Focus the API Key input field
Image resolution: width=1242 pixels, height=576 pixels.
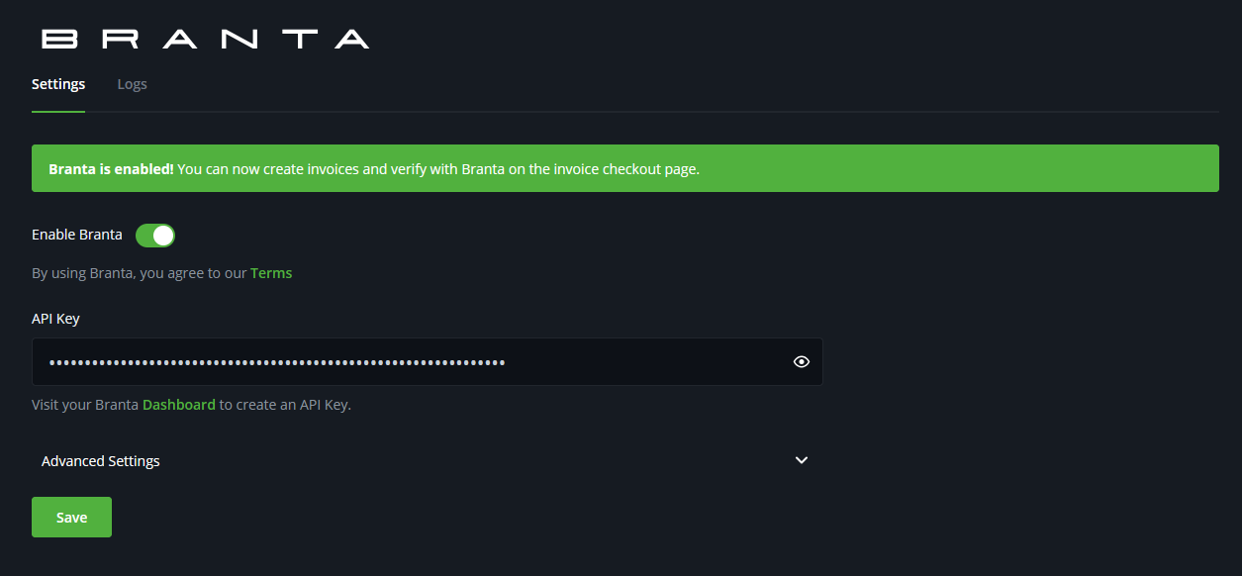pos(643,362)
